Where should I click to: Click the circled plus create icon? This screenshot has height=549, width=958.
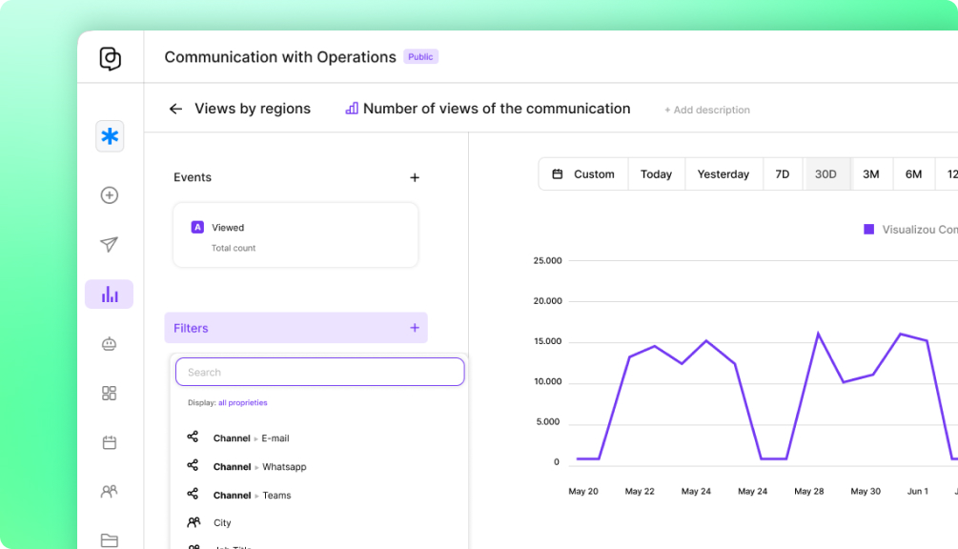(110, 195)
